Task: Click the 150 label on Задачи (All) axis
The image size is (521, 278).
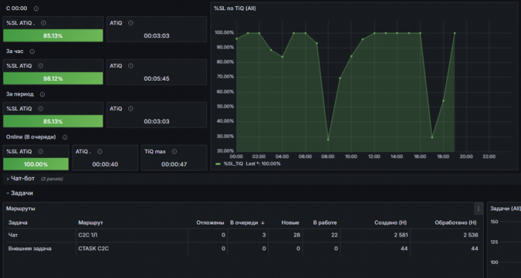Action: click(x=494, y=222)
